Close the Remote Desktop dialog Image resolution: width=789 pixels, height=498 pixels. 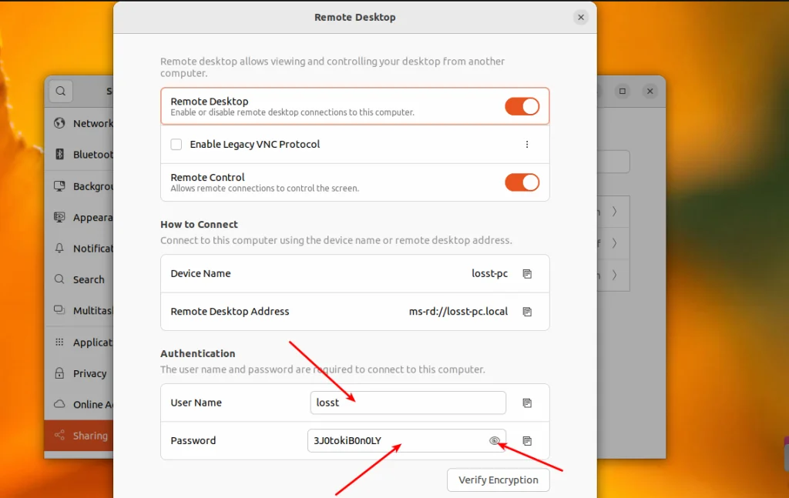click(581, 17)
